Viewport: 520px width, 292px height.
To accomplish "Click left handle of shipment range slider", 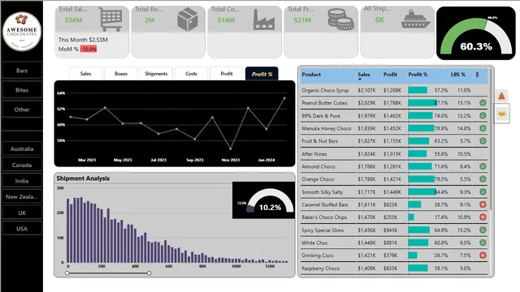I will tap(67, 273).
